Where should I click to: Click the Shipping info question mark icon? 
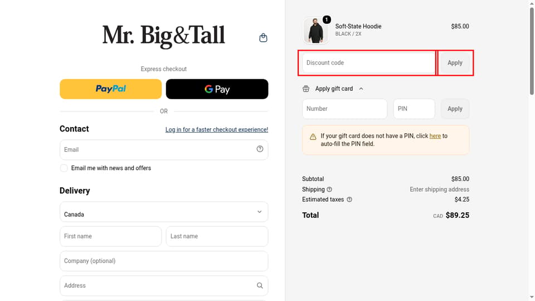(329, 190)
